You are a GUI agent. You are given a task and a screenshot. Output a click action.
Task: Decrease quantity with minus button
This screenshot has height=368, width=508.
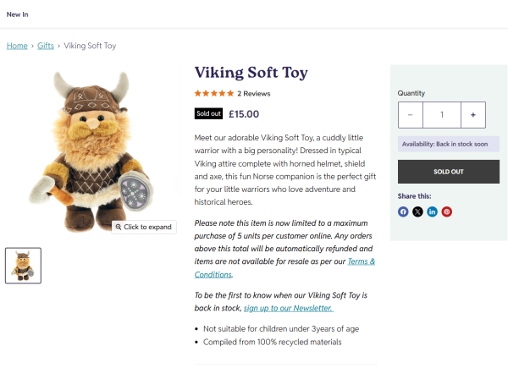click(x=411, y=115)
